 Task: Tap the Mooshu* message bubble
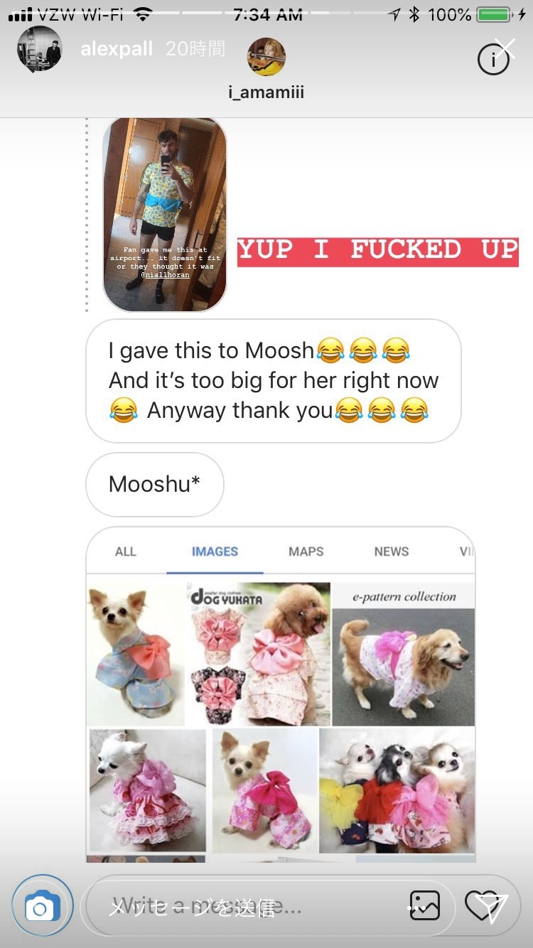[155, 485]
